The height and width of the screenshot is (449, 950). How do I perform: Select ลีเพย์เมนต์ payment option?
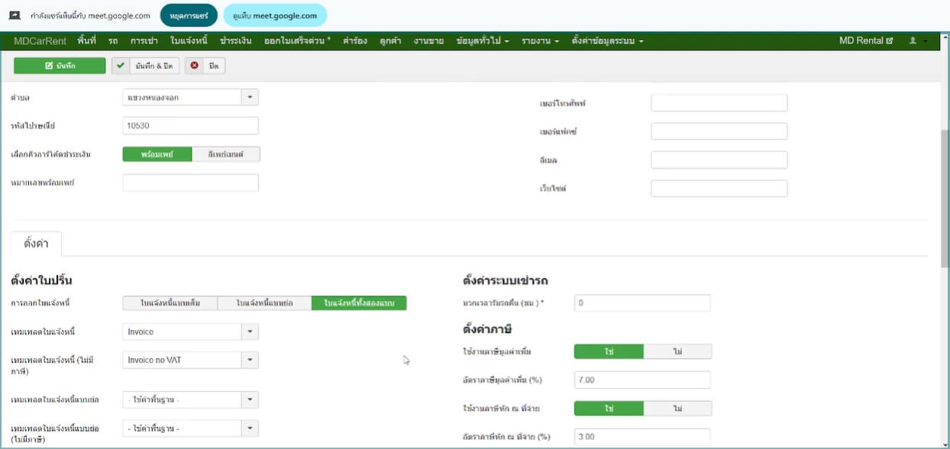226,154
